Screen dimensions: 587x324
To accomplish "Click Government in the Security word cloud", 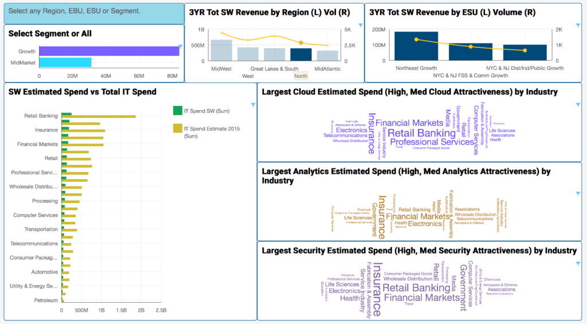I will [x=463, y=288].
